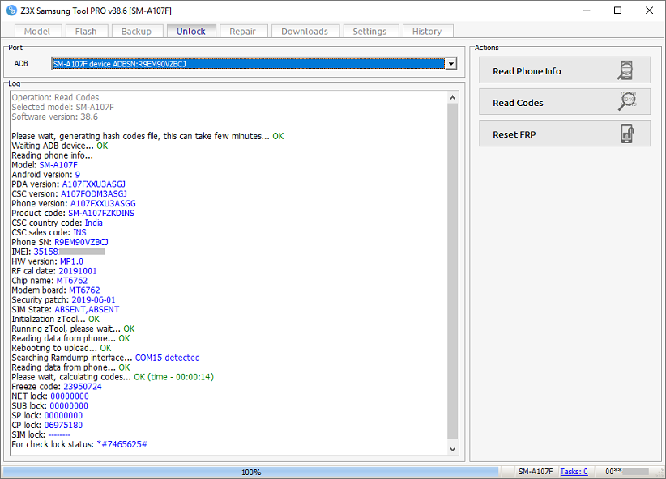Click the Operation: Read Codes log line
The image size is (666, 479).
pos(55,97)
